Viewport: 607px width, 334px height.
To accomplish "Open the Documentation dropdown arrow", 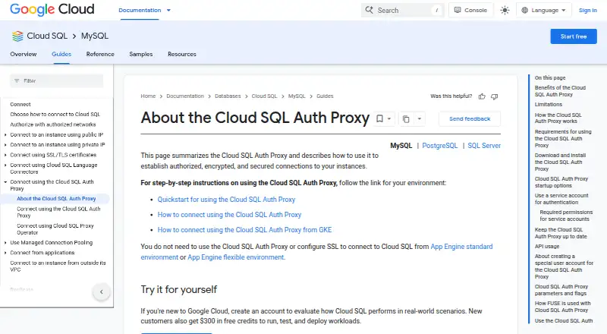I will 168,11.
